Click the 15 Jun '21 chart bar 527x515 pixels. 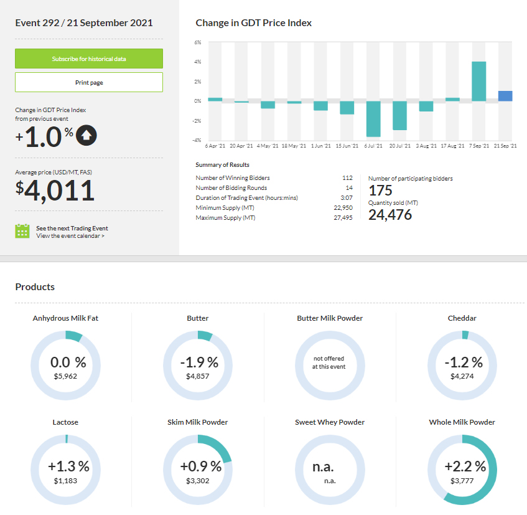pyautogui.click(x=347, y=107)
